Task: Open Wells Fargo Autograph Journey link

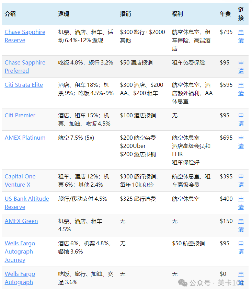Action: 20,251
